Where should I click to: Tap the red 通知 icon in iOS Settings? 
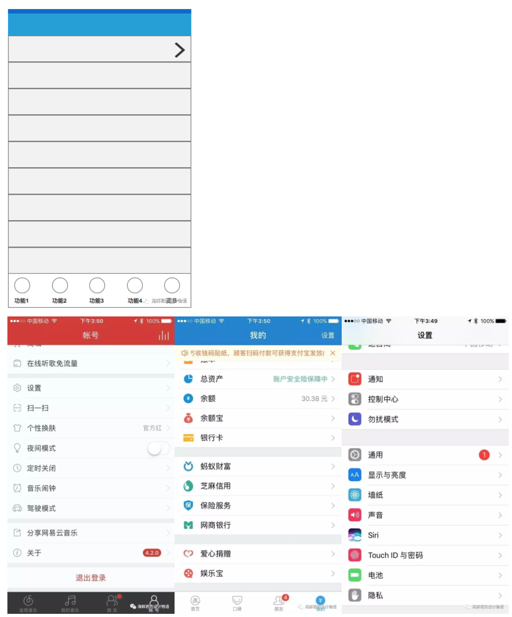355,379
